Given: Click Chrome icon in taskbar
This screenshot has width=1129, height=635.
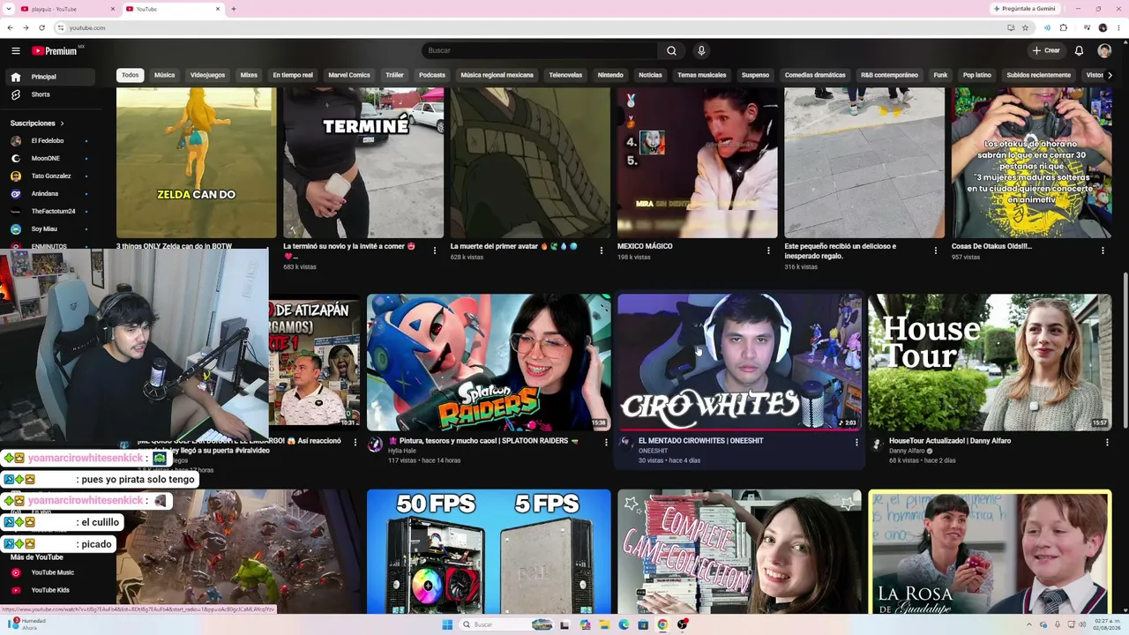Looking at the screenshot, I should (662, 624).
